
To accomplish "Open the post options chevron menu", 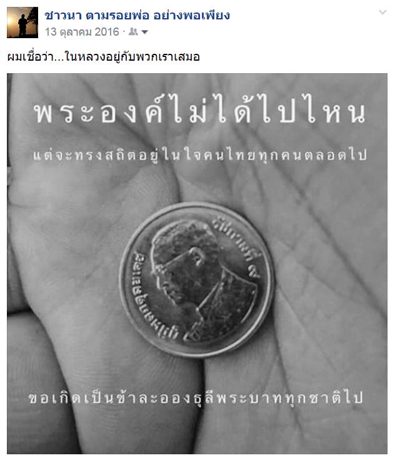I will coord(382,12).
